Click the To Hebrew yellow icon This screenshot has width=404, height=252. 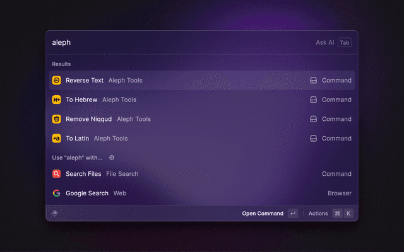point(56,100)
